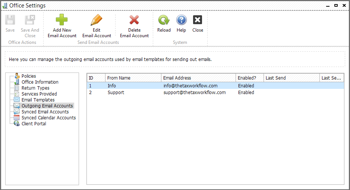
Task: Click the Policies tree icon
Action: coord(17,76)
